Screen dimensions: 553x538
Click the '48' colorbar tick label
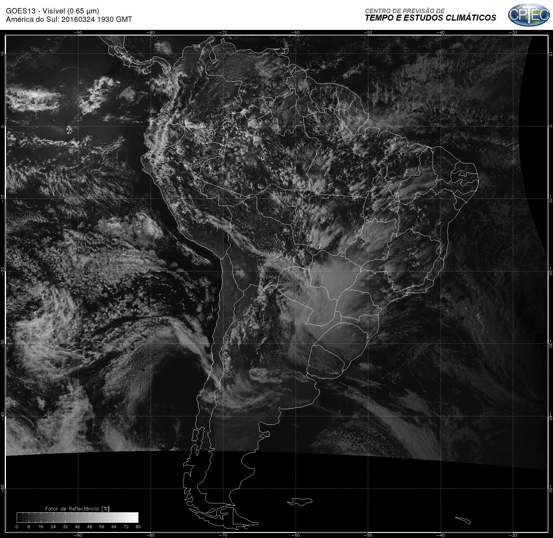pos(90,527)
